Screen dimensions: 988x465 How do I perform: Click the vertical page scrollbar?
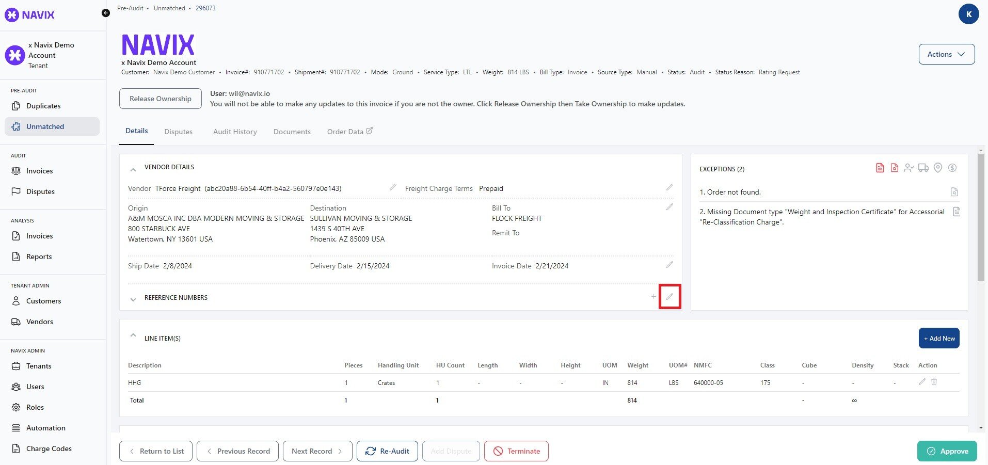pos(981,217)
